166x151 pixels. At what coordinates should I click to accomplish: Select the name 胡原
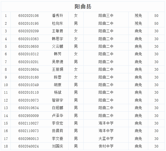(57, 85)
